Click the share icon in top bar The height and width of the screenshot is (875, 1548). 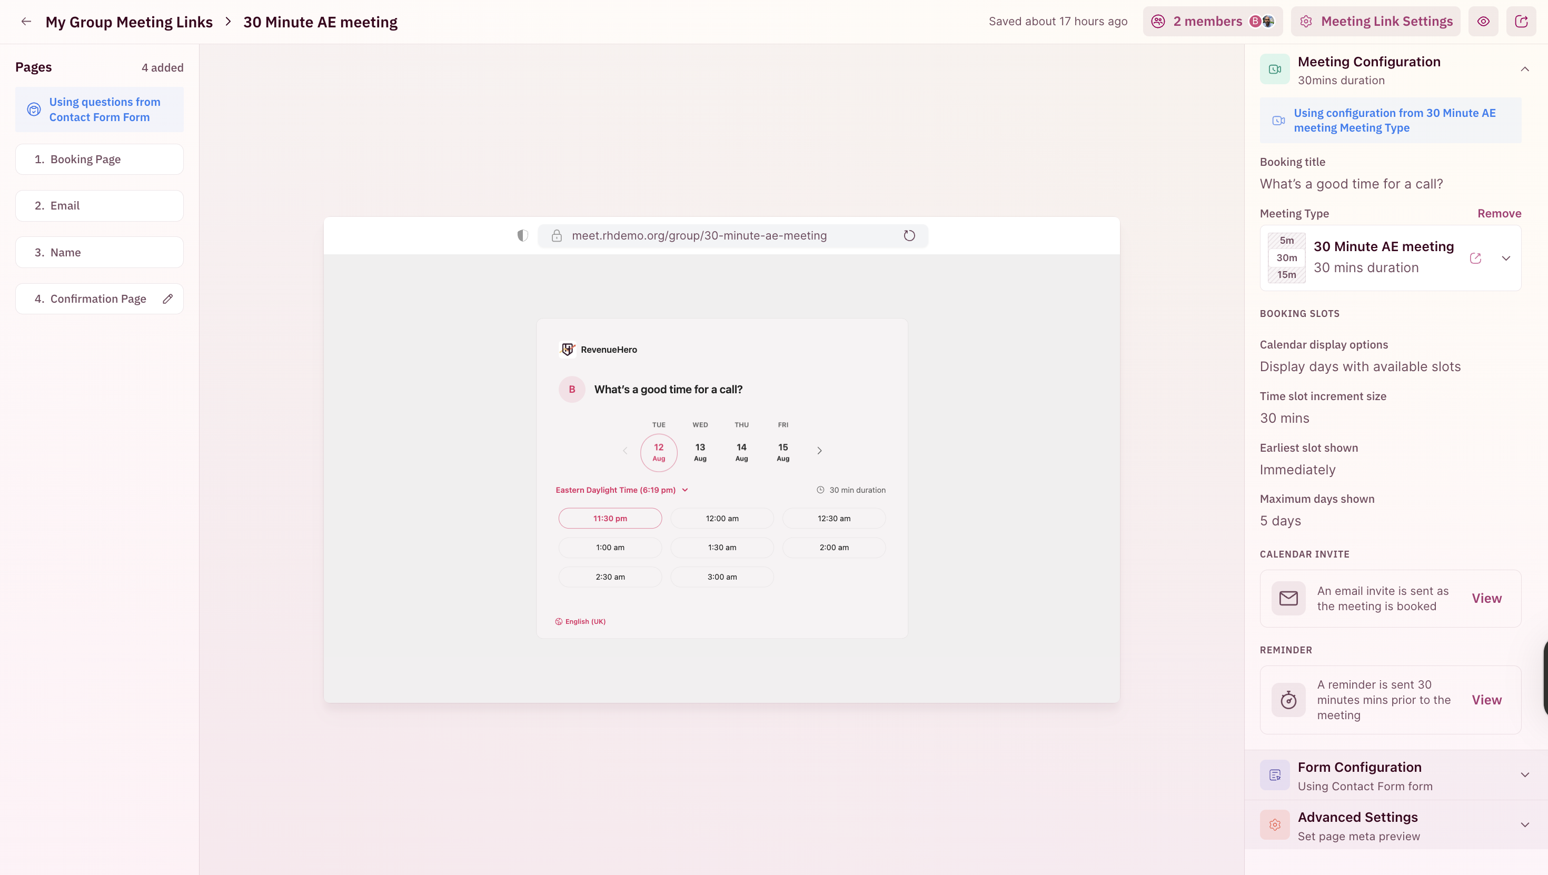(x=1521, y=22)
